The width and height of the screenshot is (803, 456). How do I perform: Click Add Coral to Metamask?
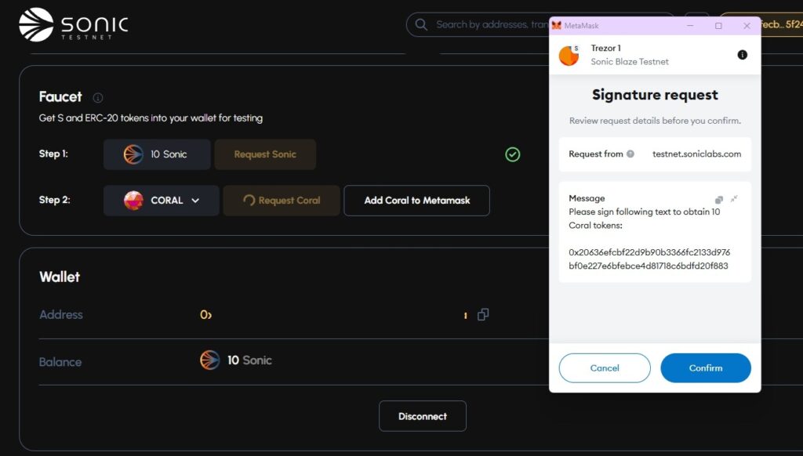click(417, 200)
